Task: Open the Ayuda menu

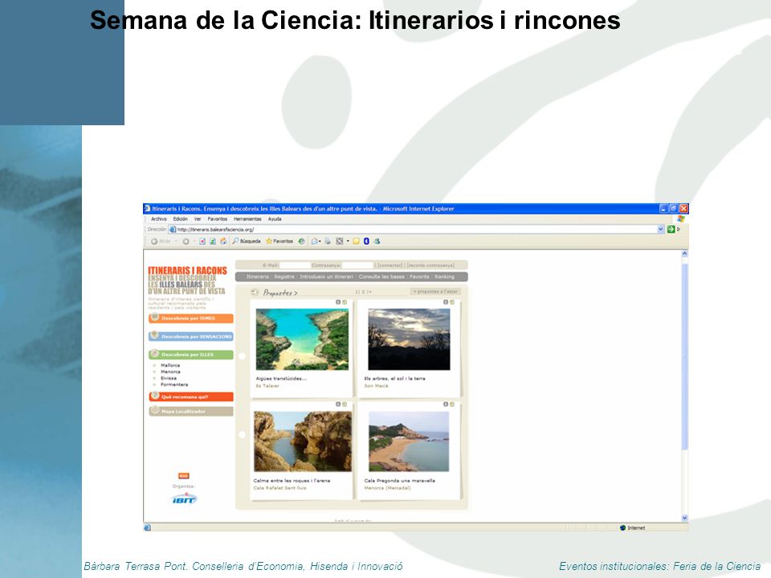Action: pos(275,219)
